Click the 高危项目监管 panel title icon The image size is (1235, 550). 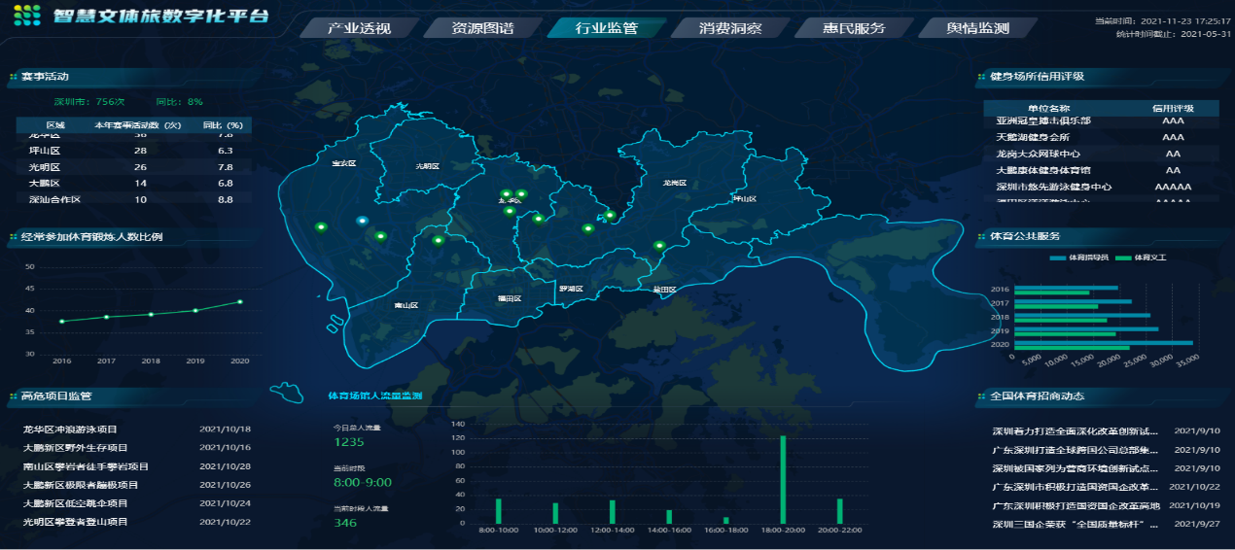click(13, 396)
